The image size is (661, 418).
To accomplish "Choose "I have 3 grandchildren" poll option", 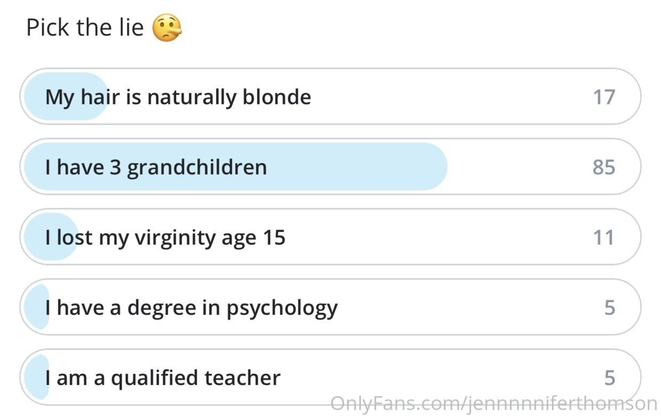I will click(156, 167).
